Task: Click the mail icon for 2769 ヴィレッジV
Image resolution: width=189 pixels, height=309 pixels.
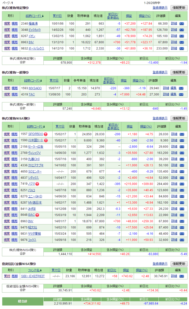Action: [182, 153]
